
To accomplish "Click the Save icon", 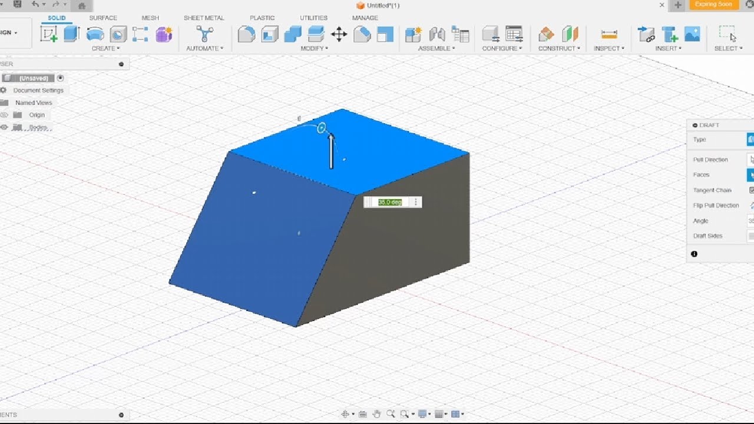I will coord(17,5).
